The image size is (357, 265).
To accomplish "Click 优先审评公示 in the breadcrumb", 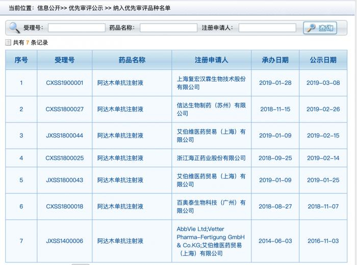I will coord(86,8).
